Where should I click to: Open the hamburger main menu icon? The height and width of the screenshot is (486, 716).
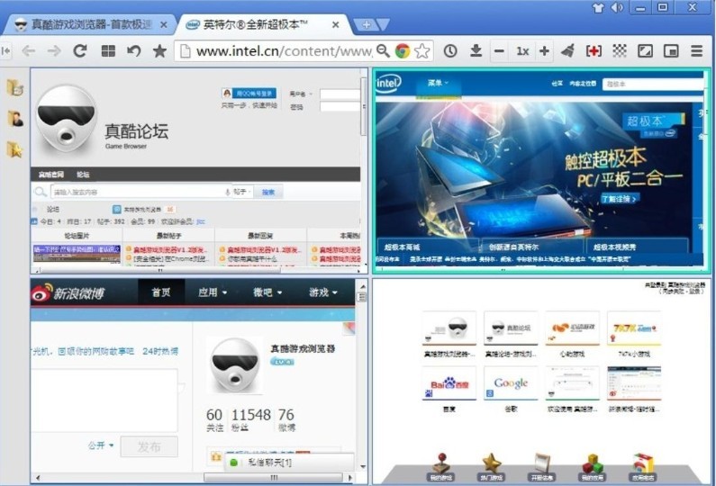tap(696, 51)
